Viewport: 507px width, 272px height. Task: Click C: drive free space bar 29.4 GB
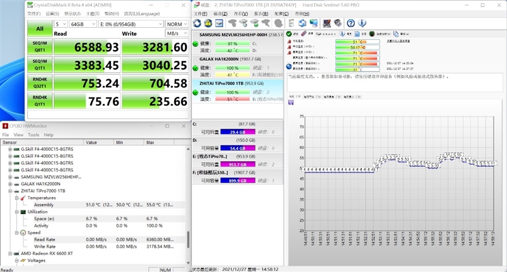click(238, 132)
